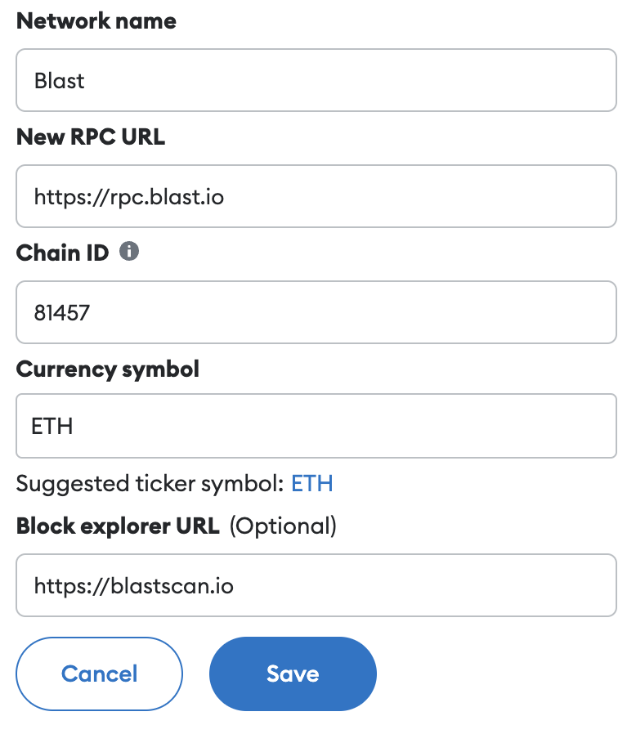This screenshot has width=636, height=734.
Task: Click into the Block explorer URL field
Action: [x=316, y=585]
